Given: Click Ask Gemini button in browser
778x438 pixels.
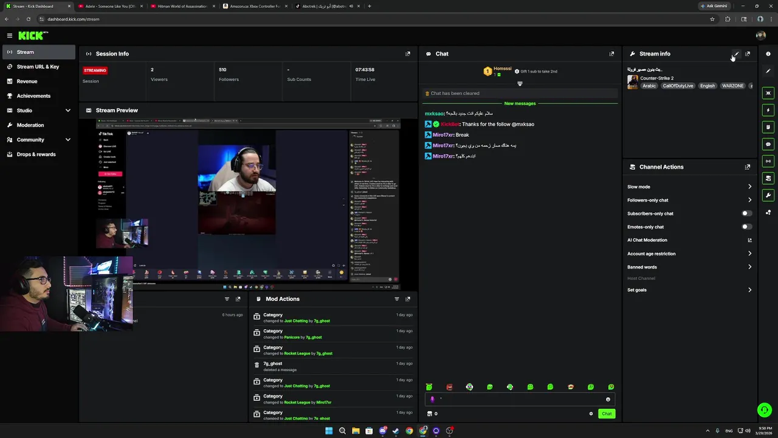Looking at the screenshot, I should [714, 6].
